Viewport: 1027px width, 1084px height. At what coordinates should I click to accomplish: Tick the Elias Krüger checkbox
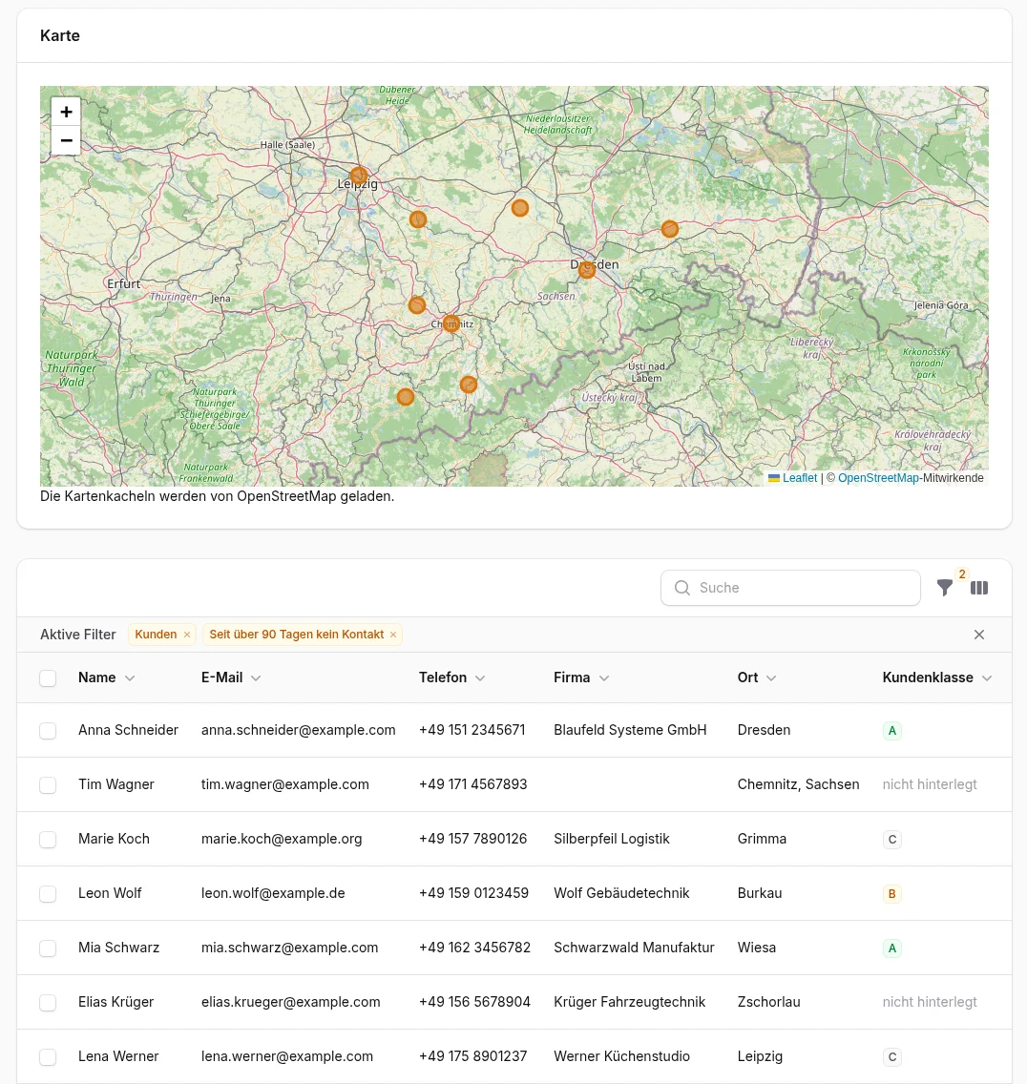click(x=48, y=1003)
